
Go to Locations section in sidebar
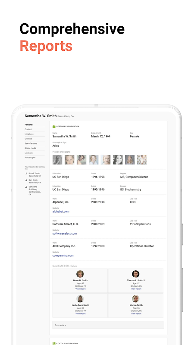29,134
